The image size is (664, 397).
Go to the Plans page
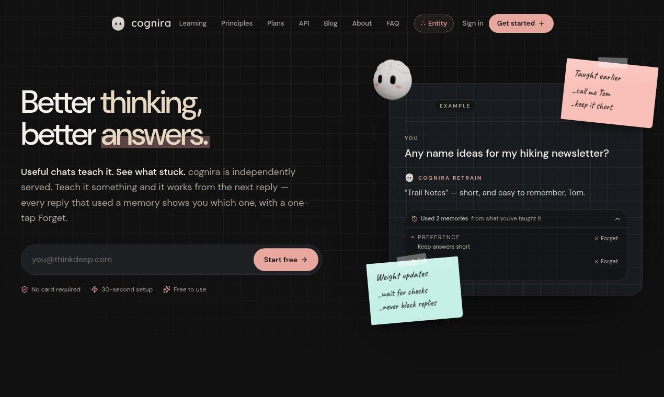coord(276,24)
